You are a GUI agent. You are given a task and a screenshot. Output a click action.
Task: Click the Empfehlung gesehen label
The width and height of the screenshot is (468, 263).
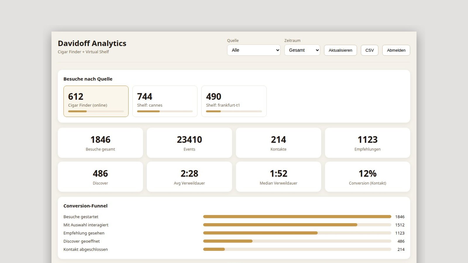click(x=84, y=233)
